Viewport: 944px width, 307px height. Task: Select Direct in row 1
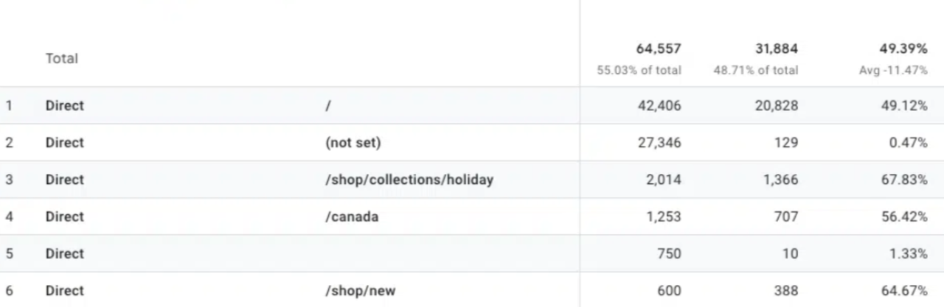click(x=65, y=105)
